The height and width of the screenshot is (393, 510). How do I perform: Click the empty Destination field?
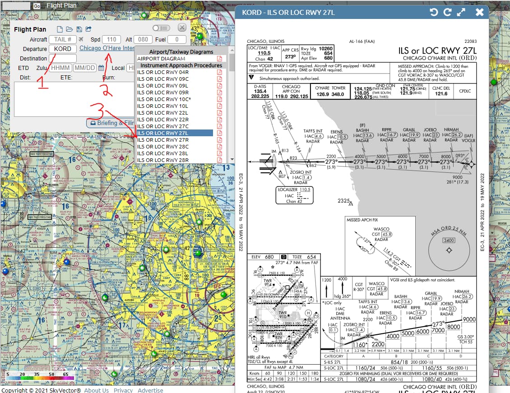point(63,59)
